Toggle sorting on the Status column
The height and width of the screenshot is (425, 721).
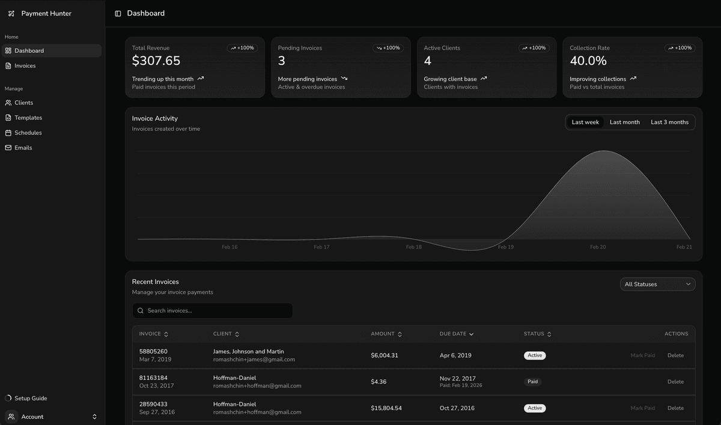pyautogui.click(x=548, y=334)
